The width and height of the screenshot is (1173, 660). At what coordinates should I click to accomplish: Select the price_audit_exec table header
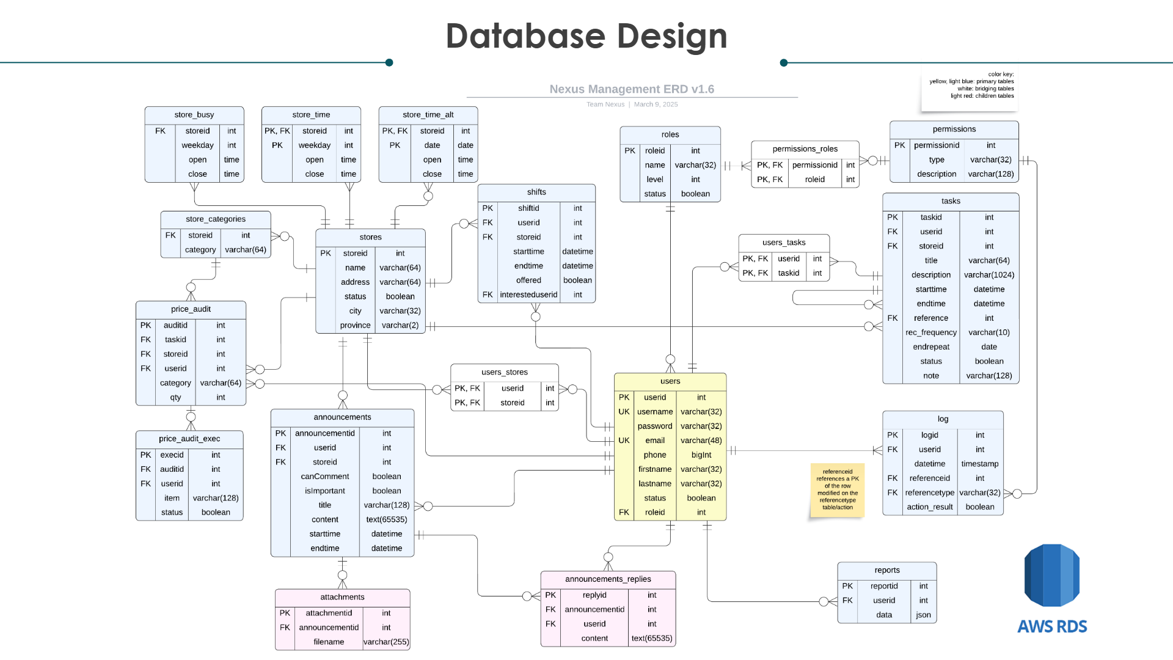point(189,439)
